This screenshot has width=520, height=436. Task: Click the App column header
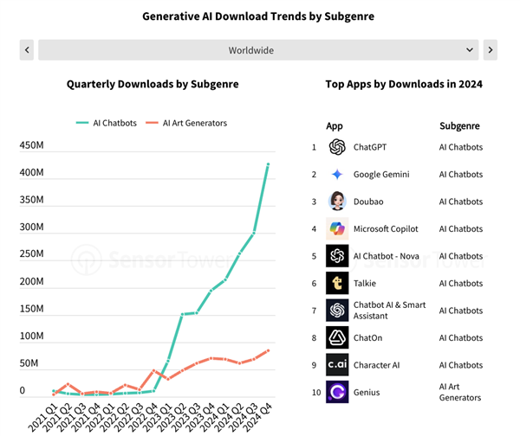point(335,125)
